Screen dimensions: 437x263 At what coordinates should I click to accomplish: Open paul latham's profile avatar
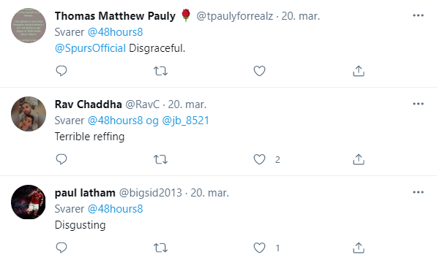click(29, 202)
